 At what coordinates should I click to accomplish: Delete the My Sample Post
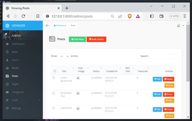click(169, 94)
